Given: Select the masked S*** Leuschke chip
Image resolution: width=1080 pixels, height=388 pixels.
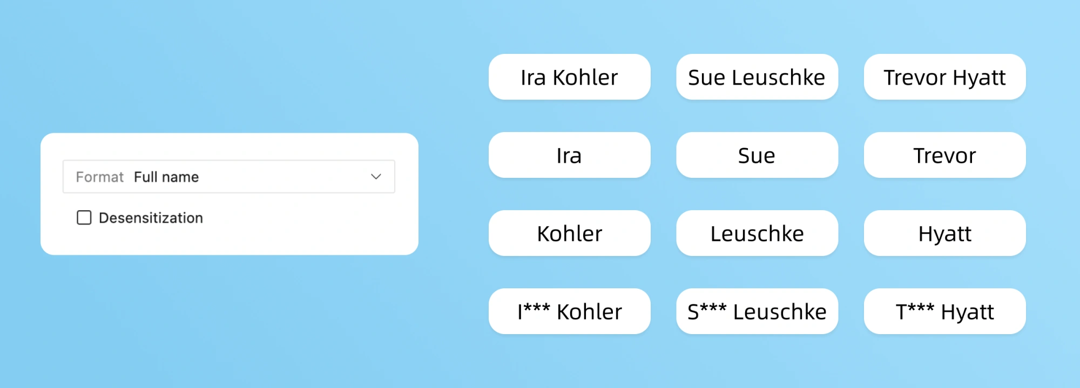Looking at the screenshot, I should (757, 311).
